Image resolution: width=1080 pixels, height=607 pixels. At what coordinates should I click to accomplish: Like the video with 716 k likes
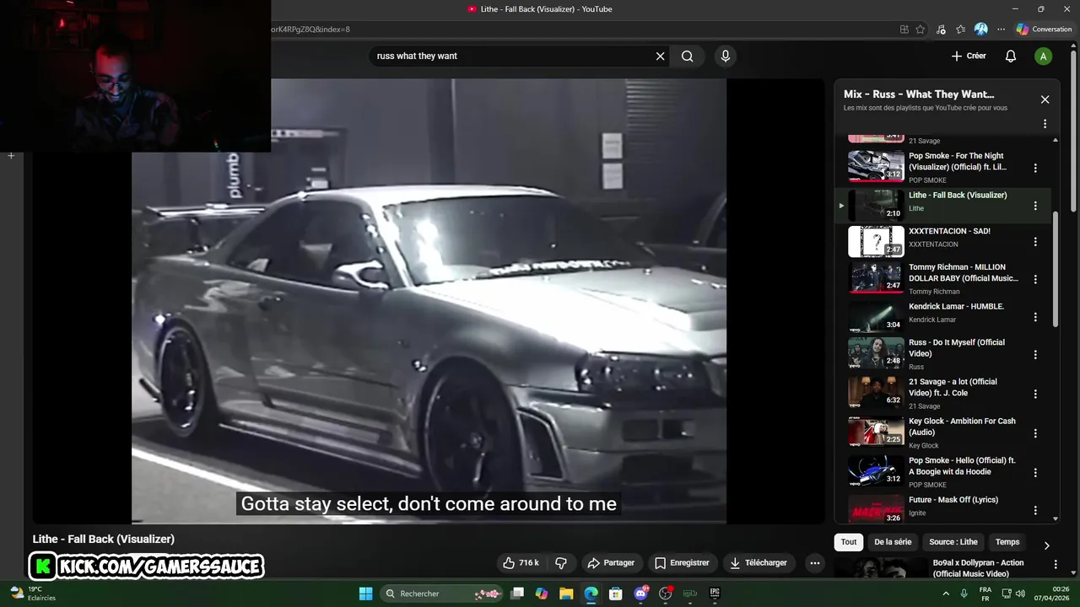click(x=521, y=563)
